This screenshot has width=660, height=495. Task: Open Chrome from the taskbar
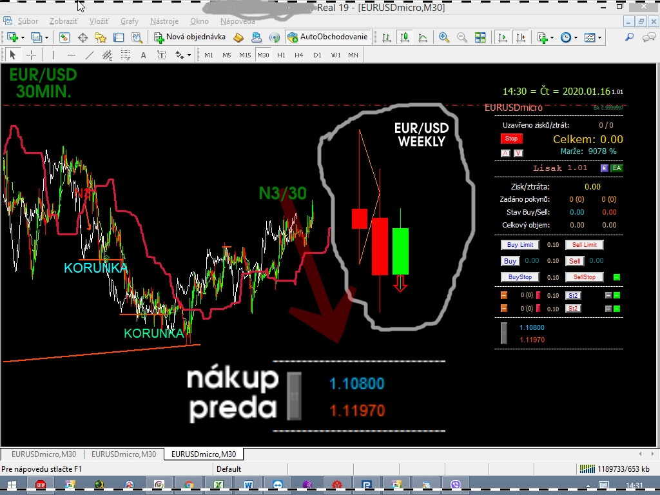tap(189, 485)
